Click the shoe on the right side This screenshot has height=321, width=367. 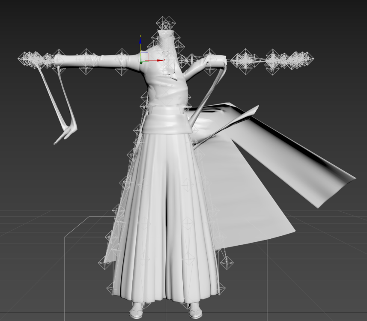(195, 310)
